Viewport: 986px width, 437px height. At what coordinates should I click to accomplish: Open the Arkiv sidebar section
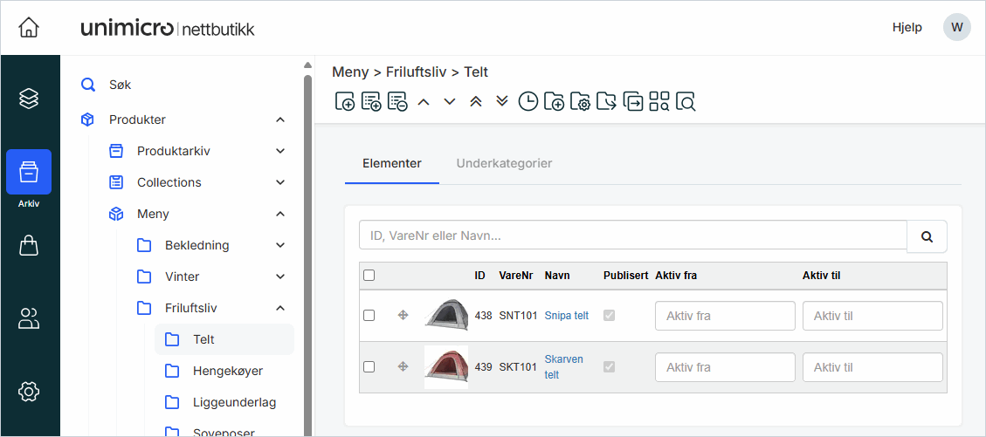point(29,172)
